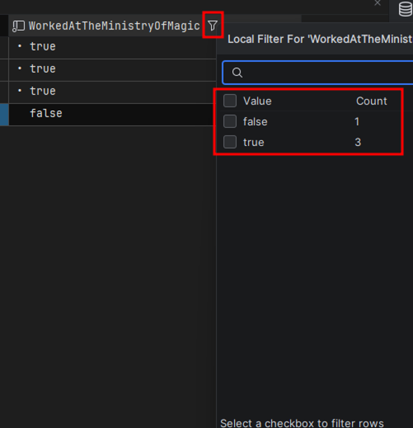Select the false cell in the grid
This screenshot has height=428, width=413.
111,114
